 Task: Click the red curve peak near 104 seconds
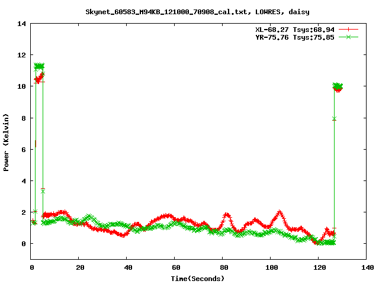tap(280, 212)
